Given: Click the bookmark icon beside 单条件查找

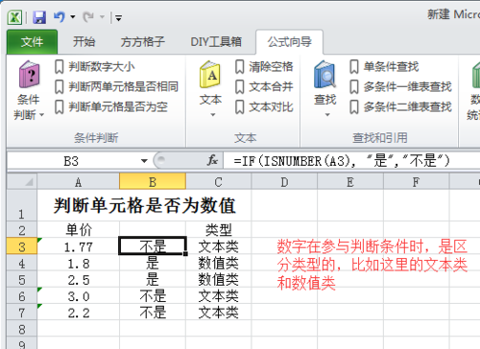Looking at the screenshot, I should pos(354,67).
